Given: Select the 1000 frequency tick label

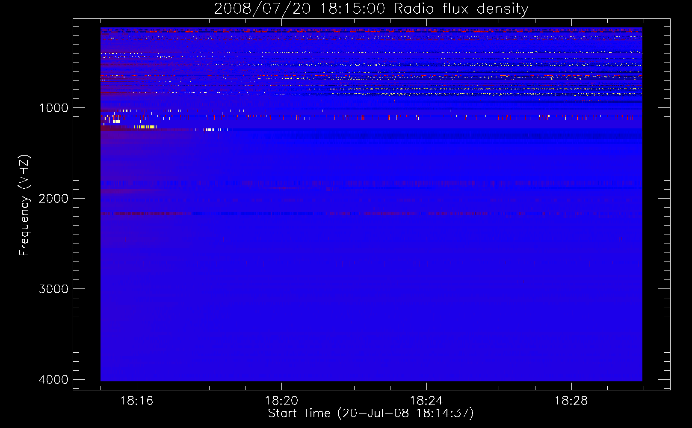Looking at the screenshot, I should 53,108.
